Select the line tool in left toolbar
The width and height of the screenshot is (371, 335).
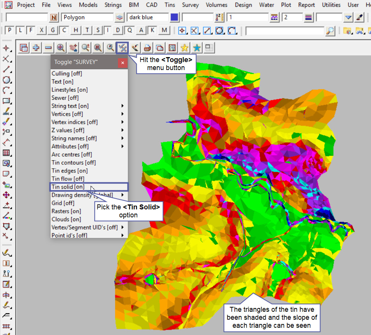[6, 69]
